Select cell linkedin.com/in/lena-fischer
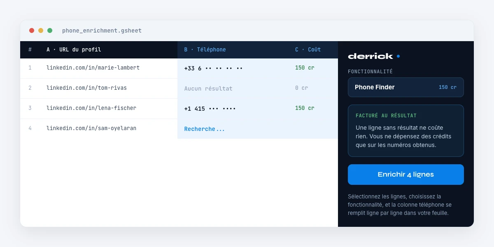 (x=91, y=108)
